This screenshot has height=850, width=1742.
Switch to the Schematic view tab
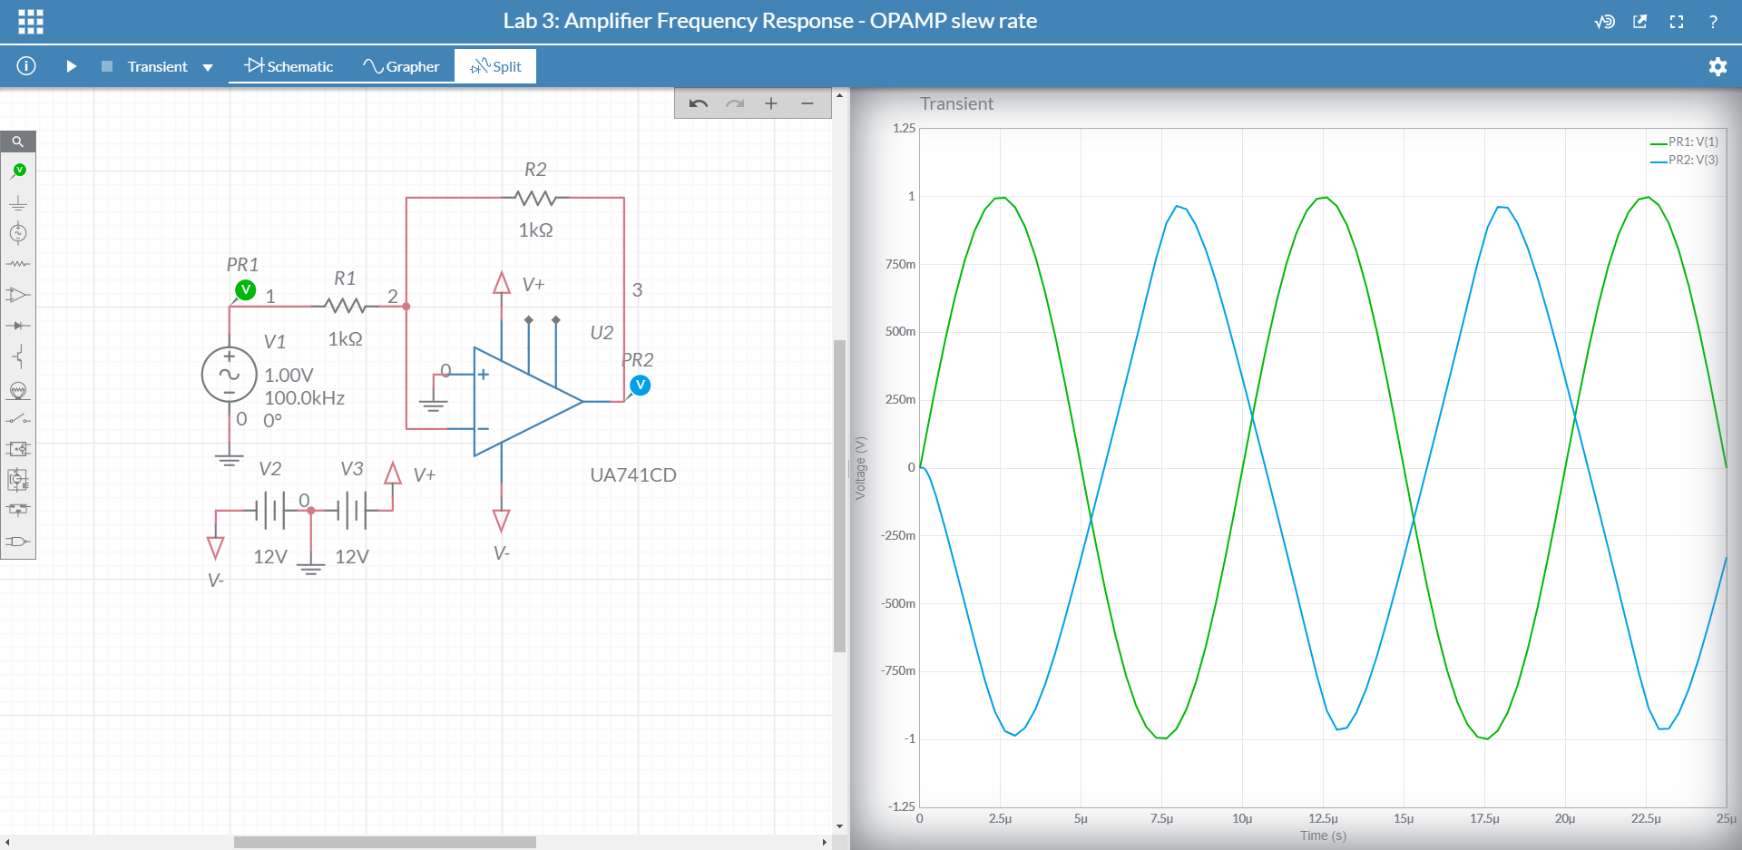(x=289, y=67)
